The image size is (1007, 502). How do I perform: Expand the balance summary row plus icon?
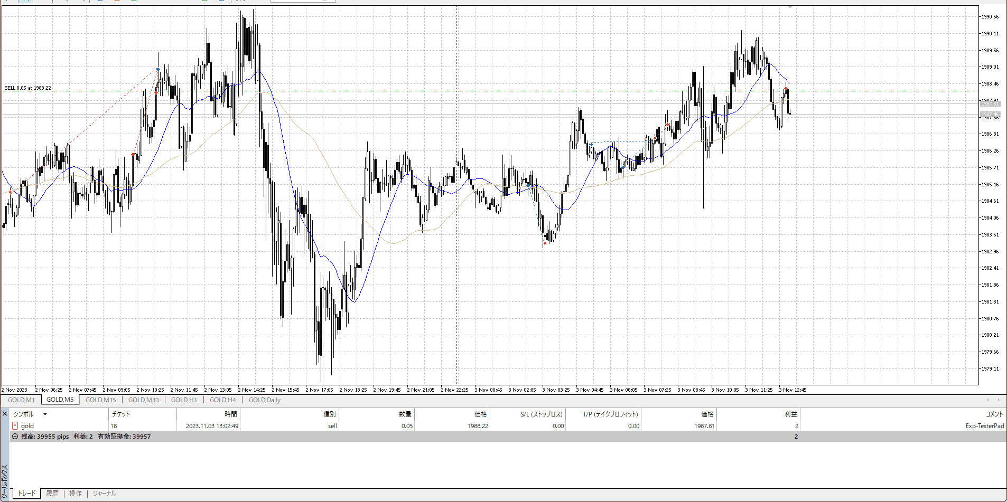coord(15,437)
